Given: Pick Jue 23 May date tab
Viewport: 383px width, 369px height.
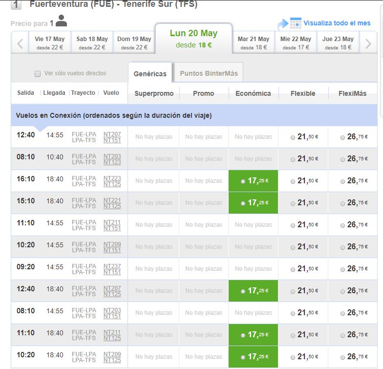Looking at the screenshot, I should (x=338, y=43).
